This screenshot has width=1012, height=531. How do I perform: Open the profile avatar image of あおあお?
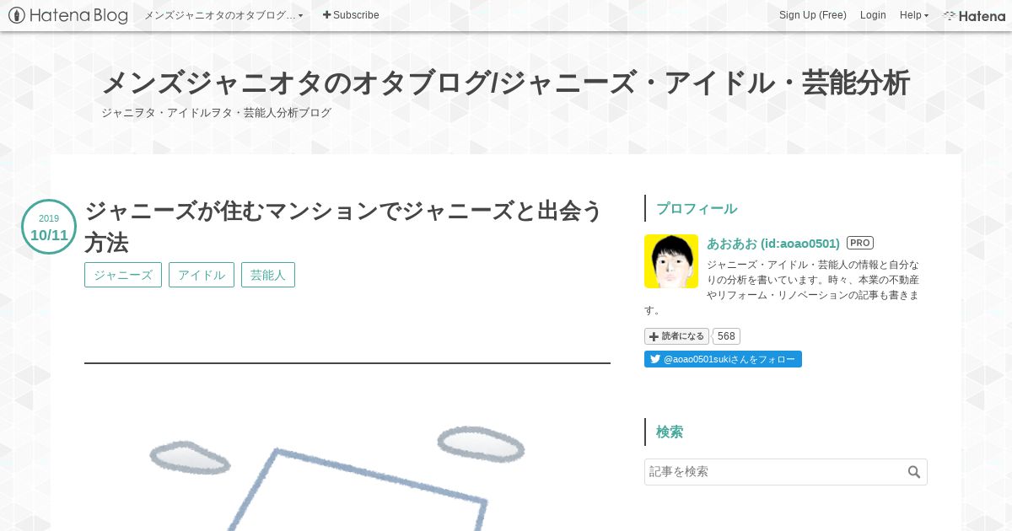pyautogui.click(x=671, y=261)
